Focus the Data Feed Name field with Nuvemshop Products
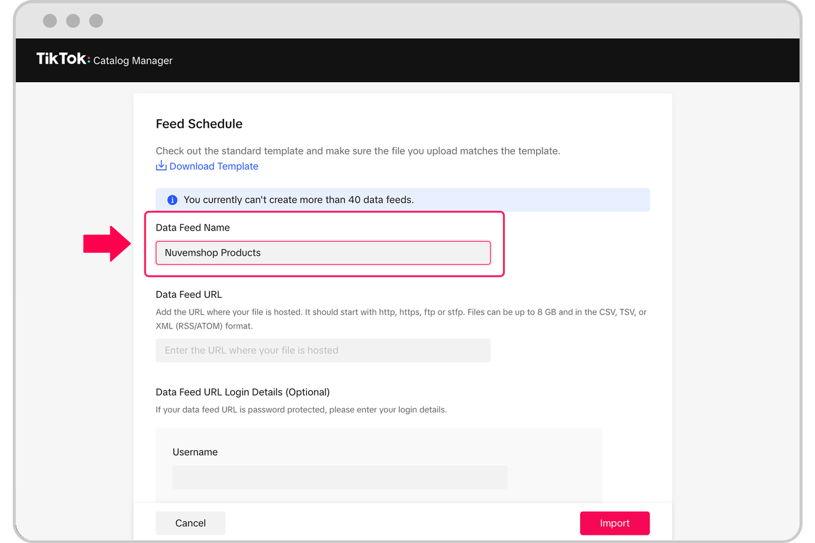 323,253
